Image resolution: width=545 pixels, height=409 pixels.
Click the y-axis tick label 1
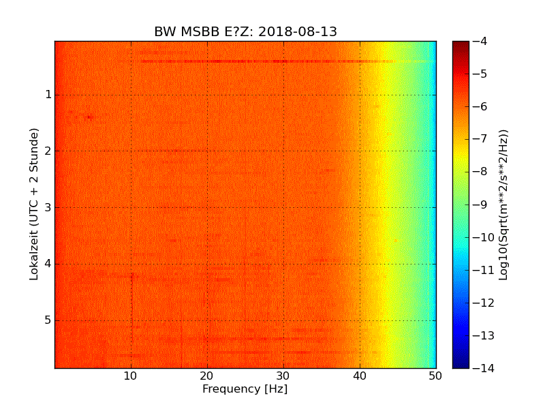[x=48, y=95]
